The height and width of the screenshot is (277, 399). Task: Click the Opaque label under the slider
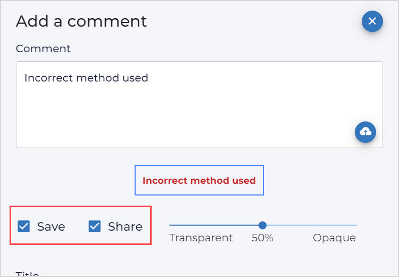tap(334, 238)
